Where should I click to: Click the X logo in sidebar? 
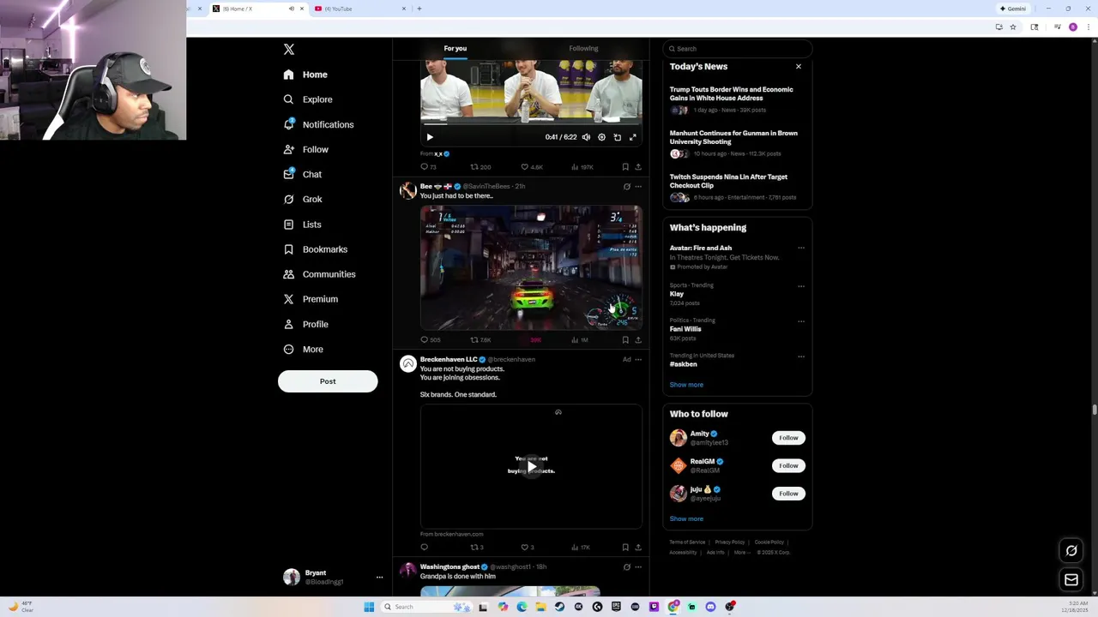click(289, 50)
